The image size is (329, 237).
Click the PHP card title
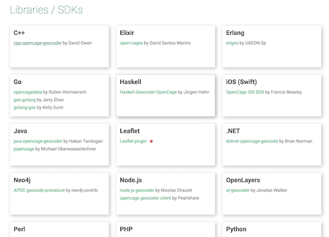(x=126, y=229)
